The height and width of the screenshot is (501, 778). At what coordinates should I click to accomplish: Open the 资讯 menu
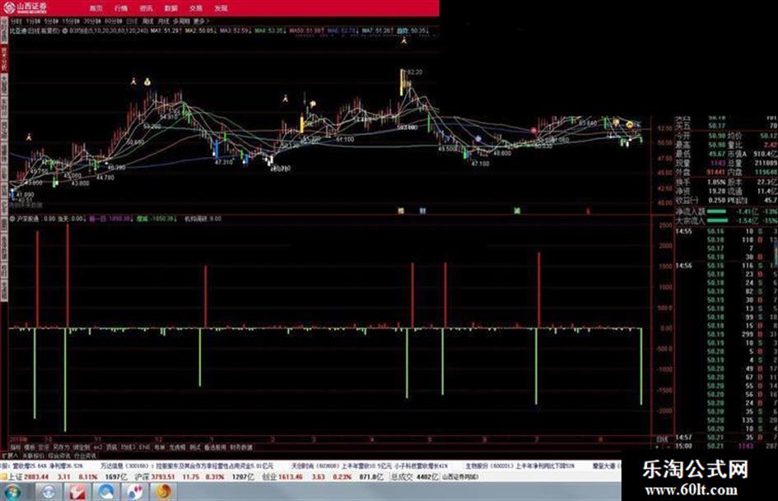[x=146, y=8]
